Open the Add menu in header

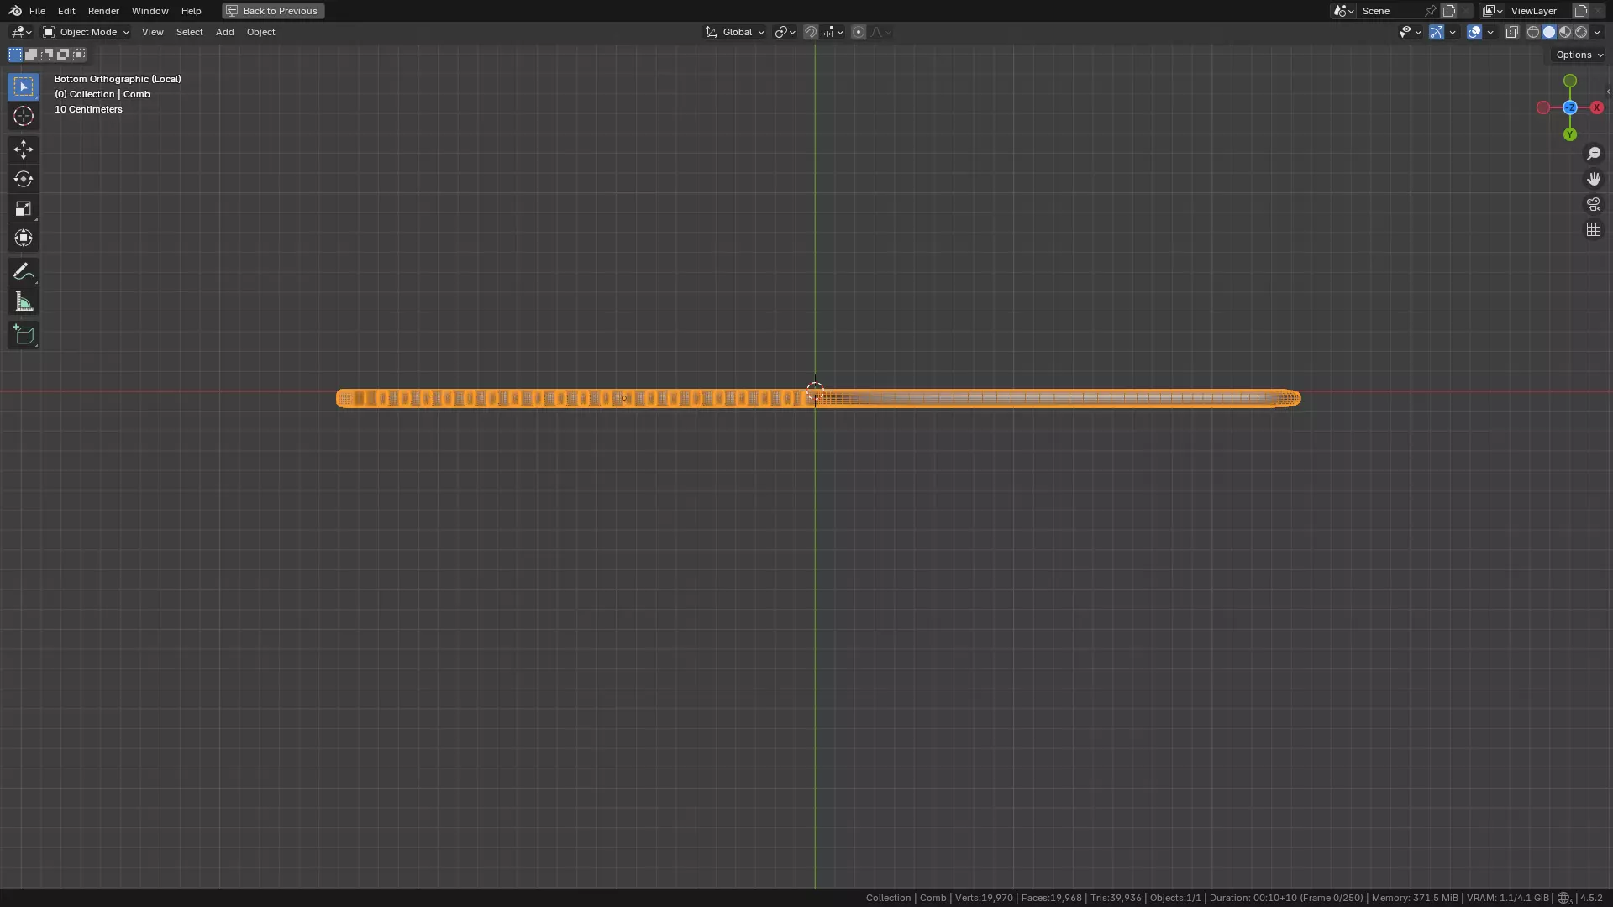[224, 32]
